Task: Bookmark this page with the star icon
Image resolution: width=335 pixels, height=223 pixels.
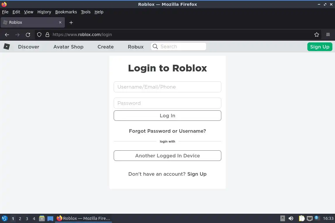Action: coord(317,35)
